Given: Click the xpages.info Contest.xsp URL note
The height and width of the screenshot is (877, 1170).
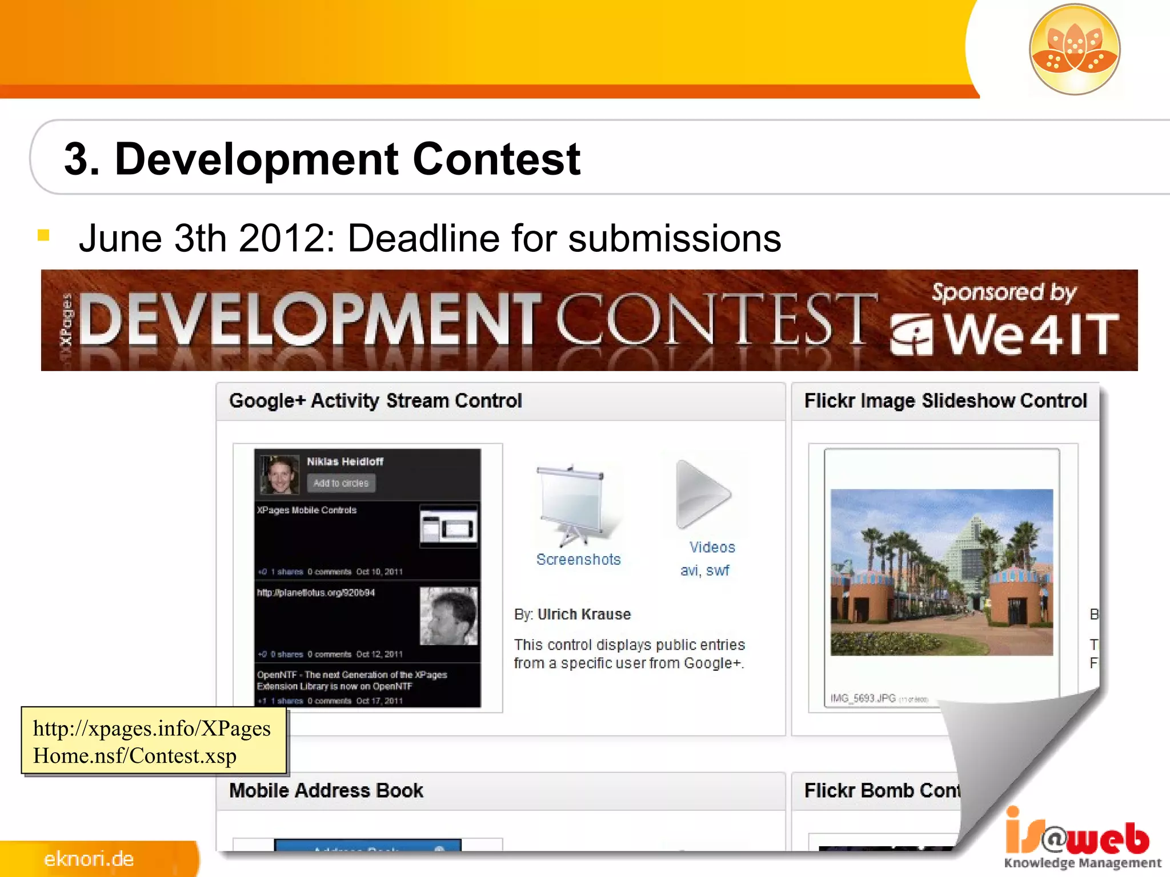Looking at the screenshot, I should [154, 741].
